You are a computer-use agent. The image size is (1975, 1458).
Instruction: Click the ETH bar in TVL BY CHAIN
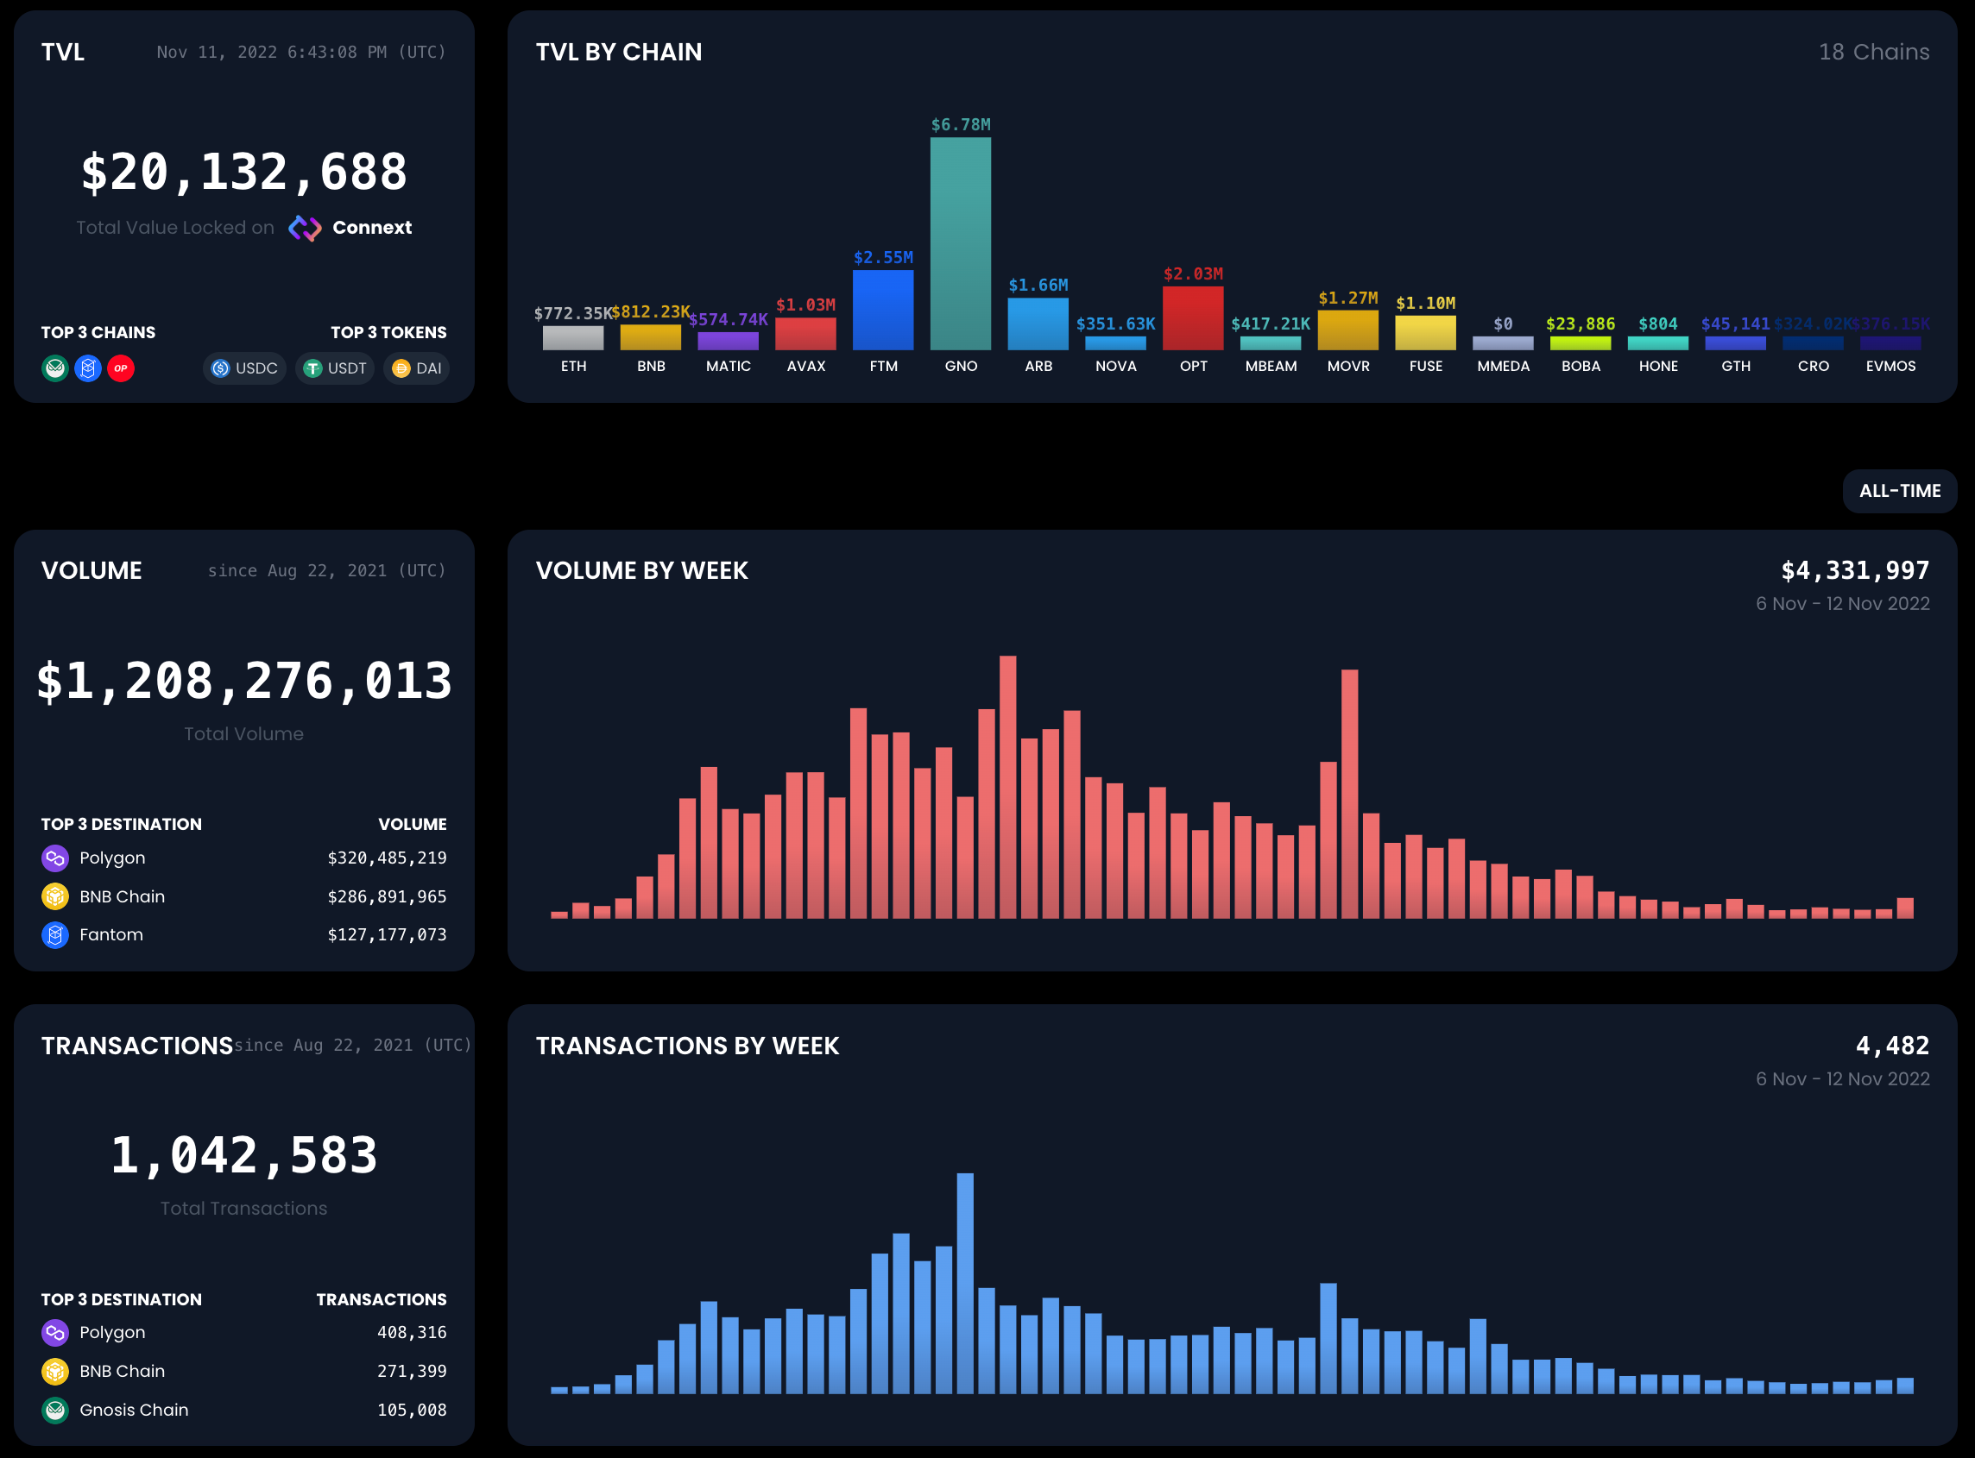coord(573,337)
